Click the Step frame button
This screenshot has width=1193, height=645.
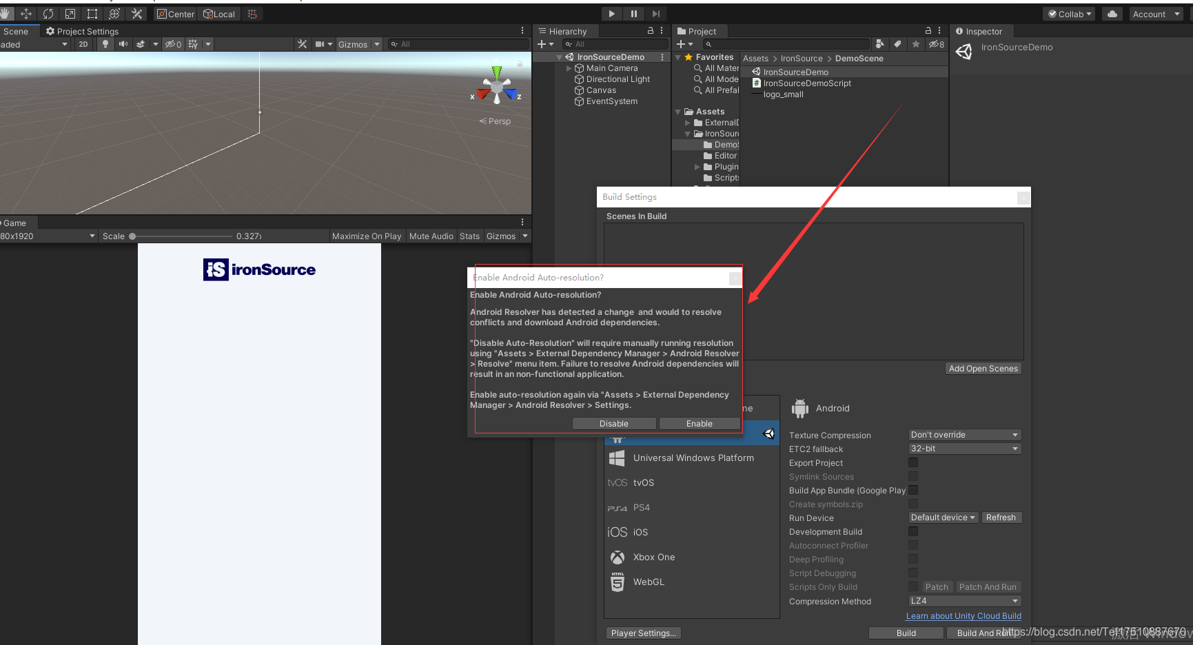pyautogui.click(x=655, y=14)
